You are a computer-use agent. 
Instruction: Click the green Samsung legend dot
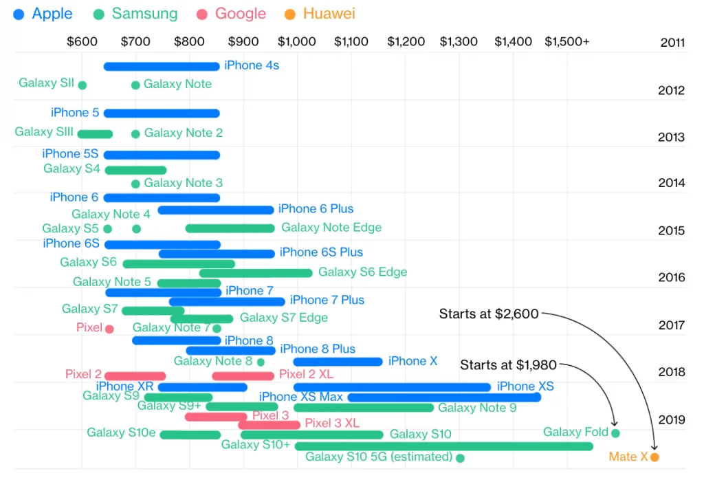pos(98,14)
